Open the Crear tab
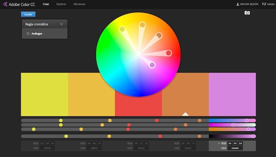276x157 pixels. [x=46, y=4]
